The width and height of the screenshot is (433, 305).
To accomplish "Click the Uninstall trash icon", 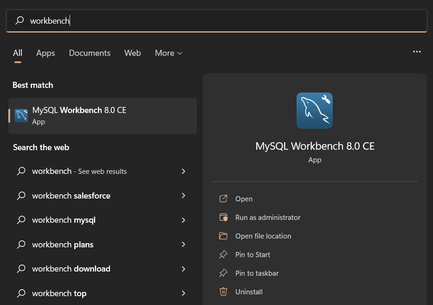I will [223, 292].
